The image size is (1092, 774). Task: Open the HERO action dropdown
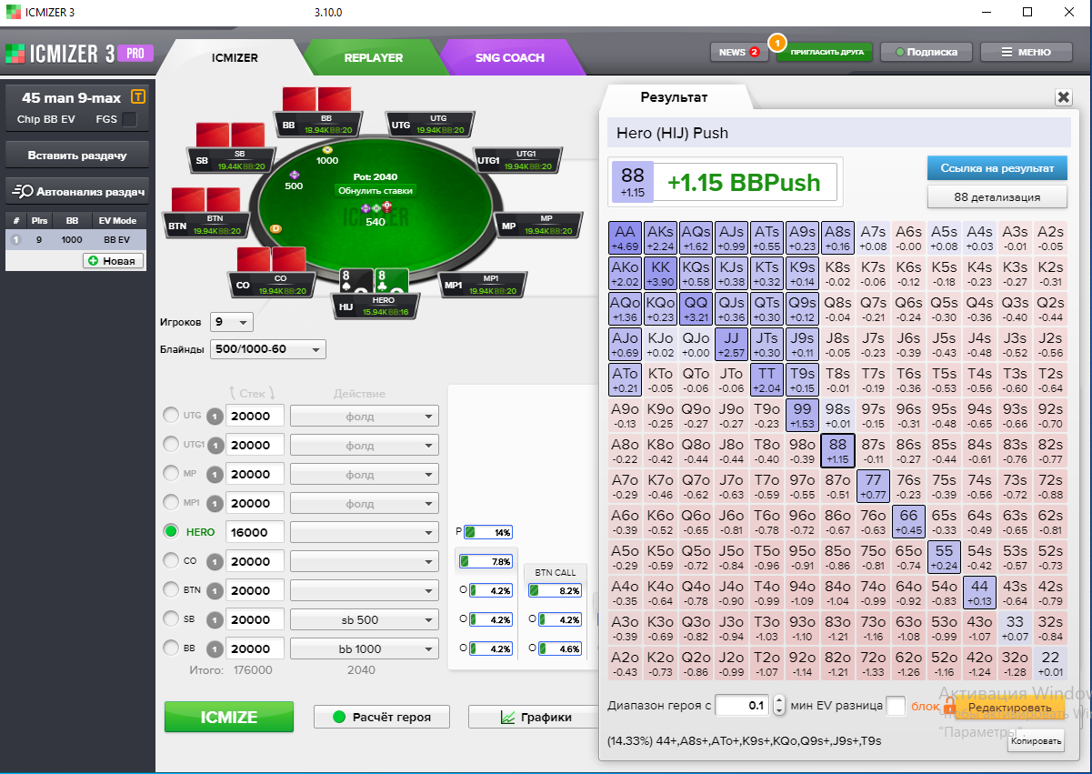tap(364, 533)
